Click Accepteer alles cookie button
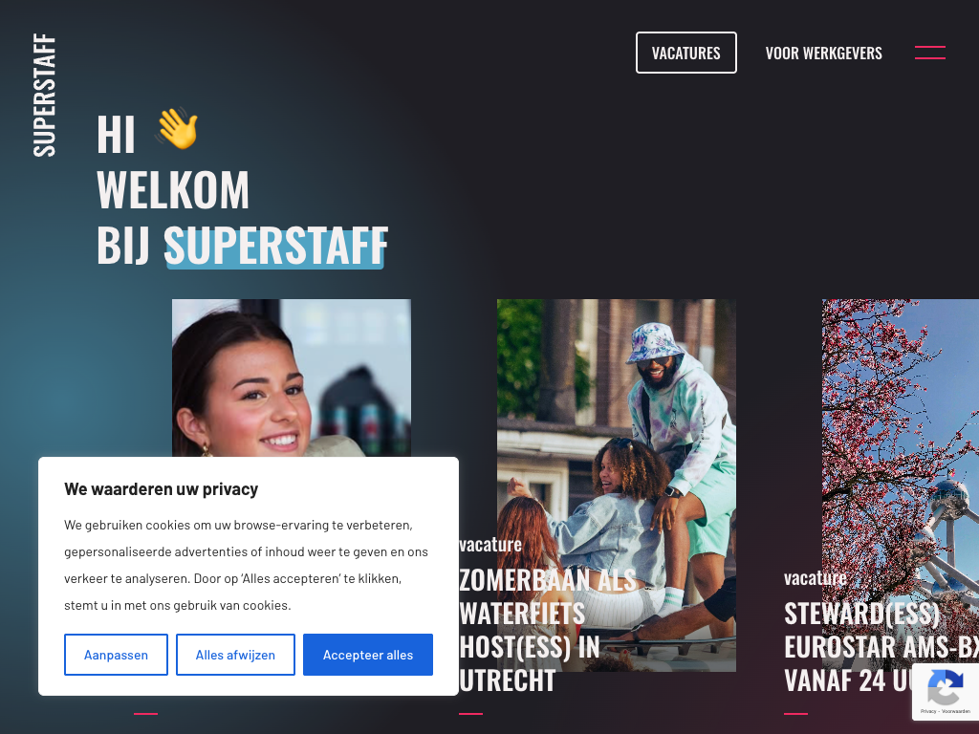This screenshot has height=734, width=979. click(x=368, y=655)
